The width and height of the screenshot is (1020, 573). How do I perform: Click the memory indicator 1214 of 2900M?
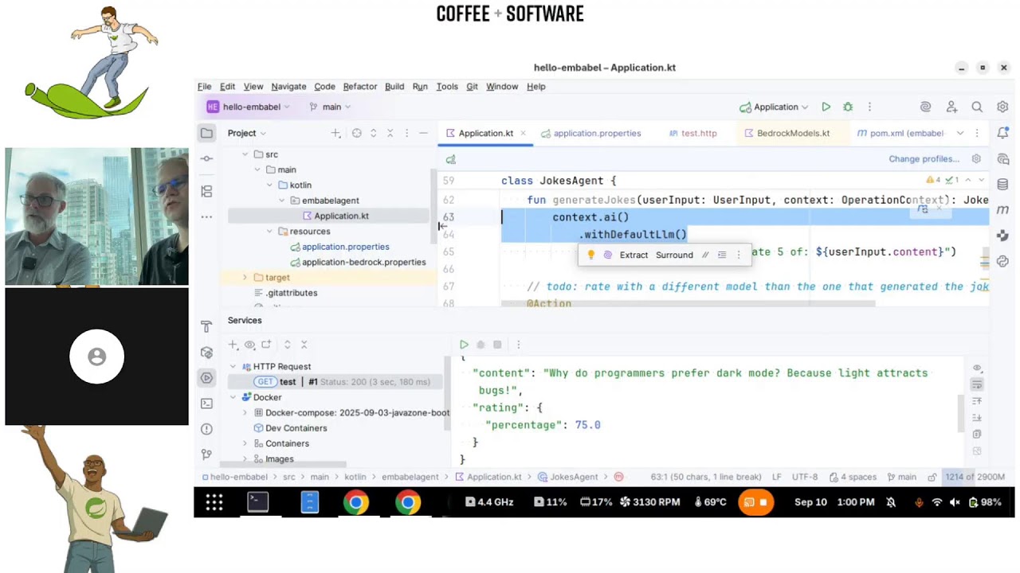974,477
